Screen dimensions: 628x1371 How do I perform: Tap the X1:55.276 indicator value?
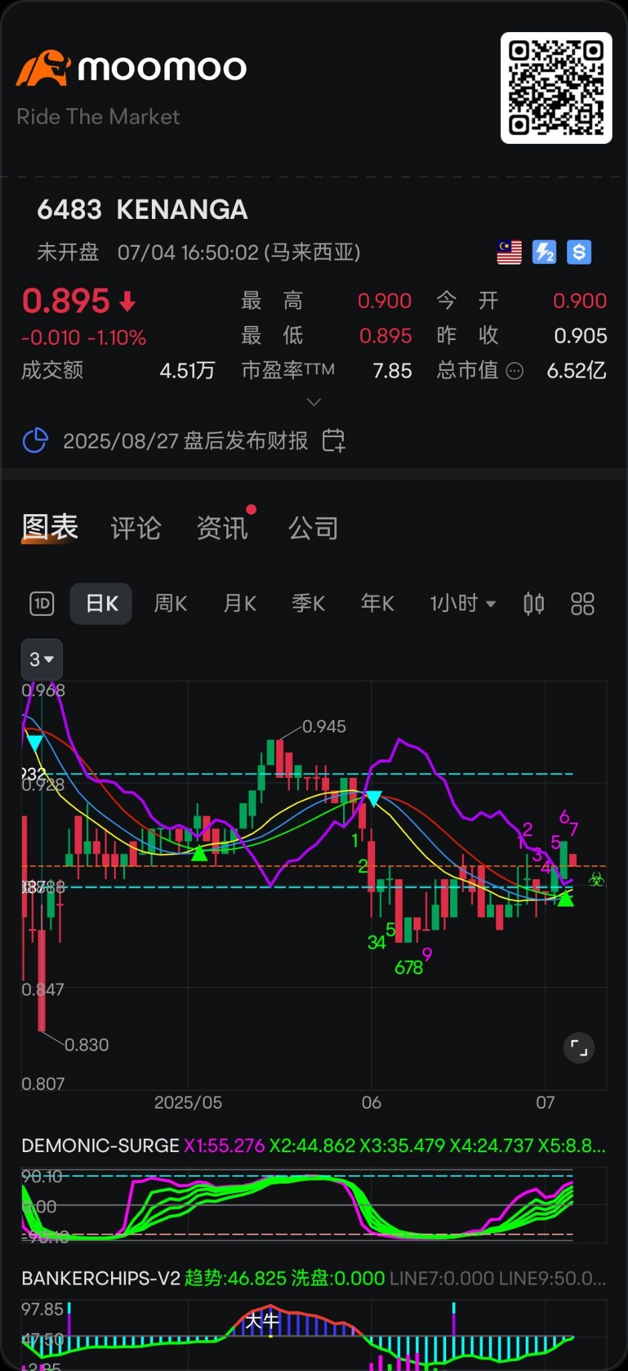click(x=225, y=1145)
